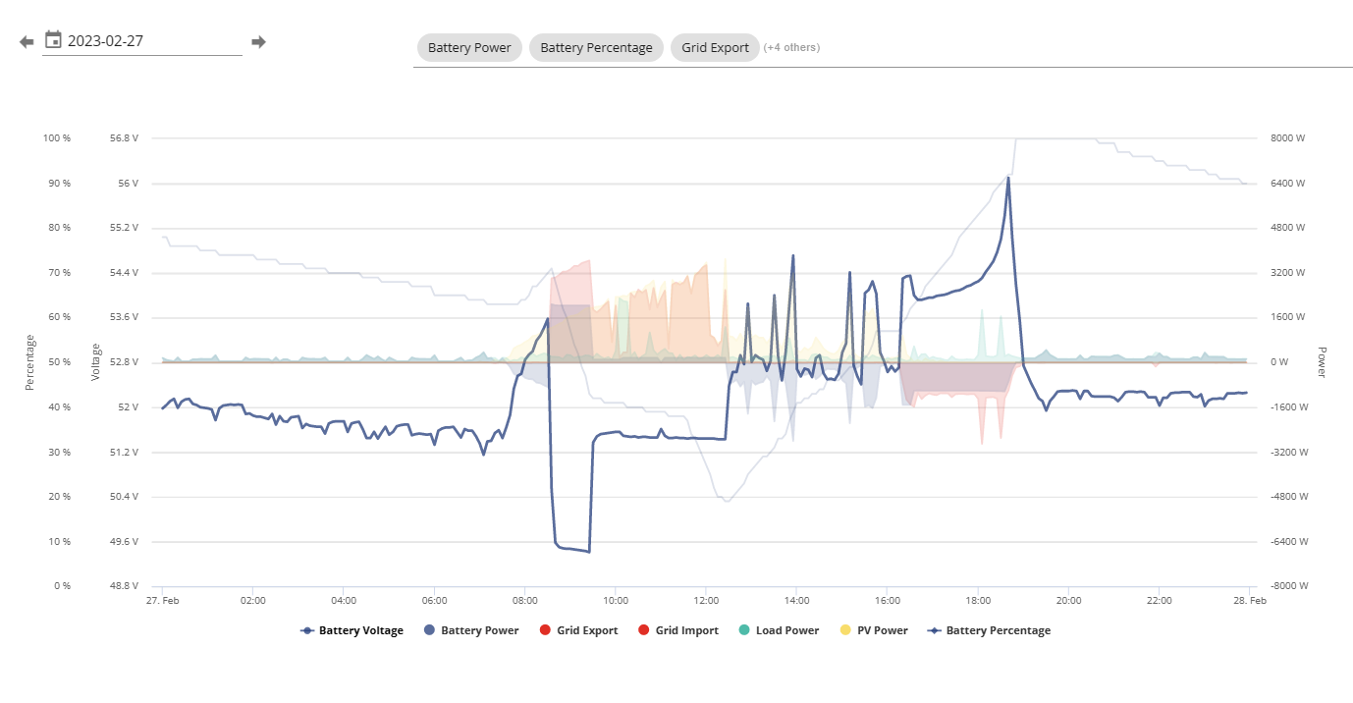Click the red Grid Export legend marker
The image size is (1353, 703).
544,630
